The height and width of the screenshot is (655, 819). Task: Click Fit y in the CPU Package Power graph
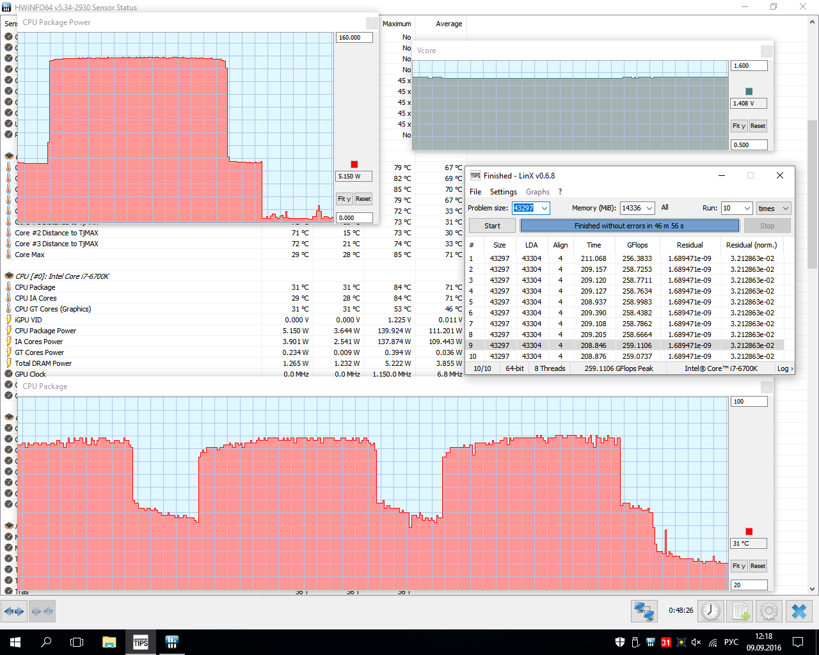[x=344, y=199]
